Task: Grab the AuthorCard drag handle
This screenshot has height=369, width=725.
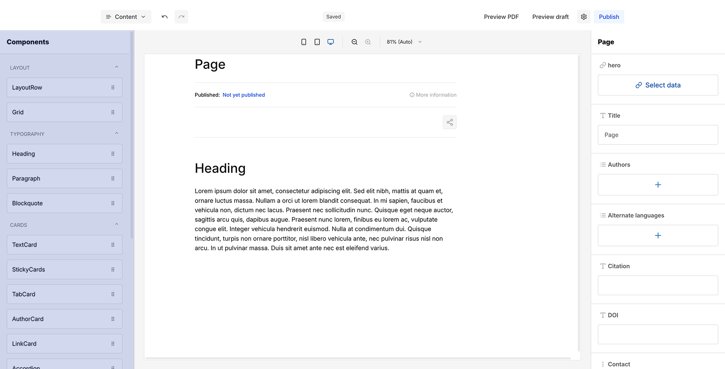Action: [113, 319]
